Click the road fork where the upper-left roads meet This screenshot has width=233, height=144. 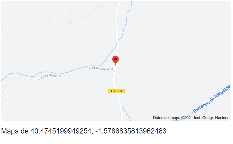tap(69, 23)
